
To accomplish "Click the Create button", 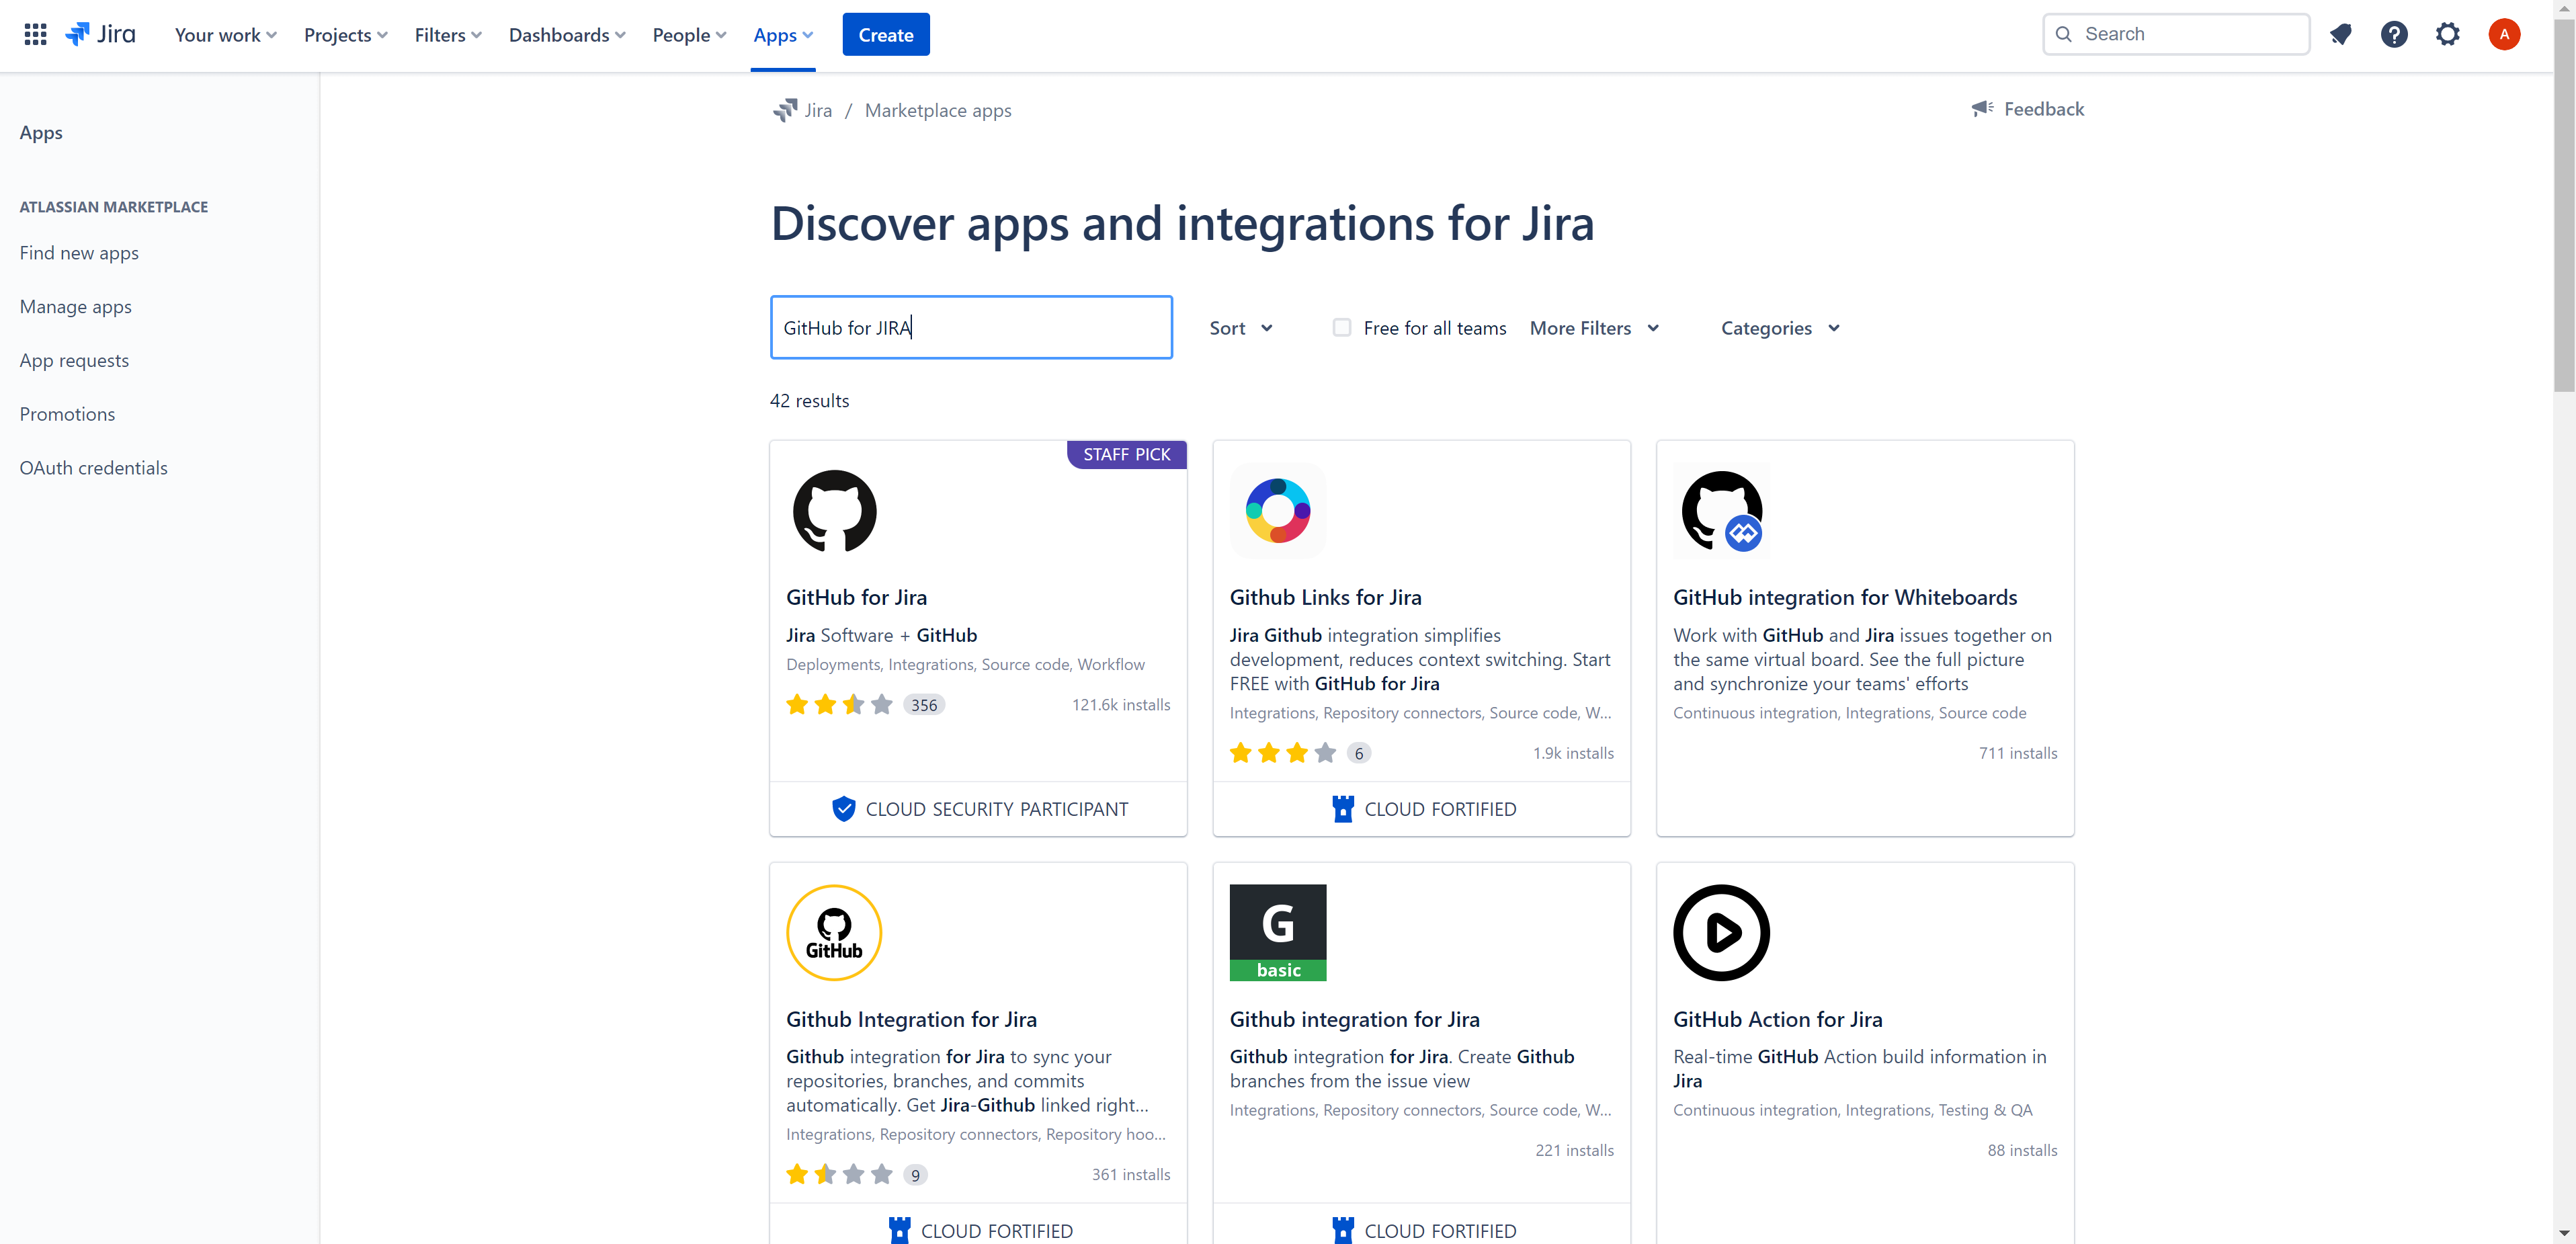I will [885, 34].
